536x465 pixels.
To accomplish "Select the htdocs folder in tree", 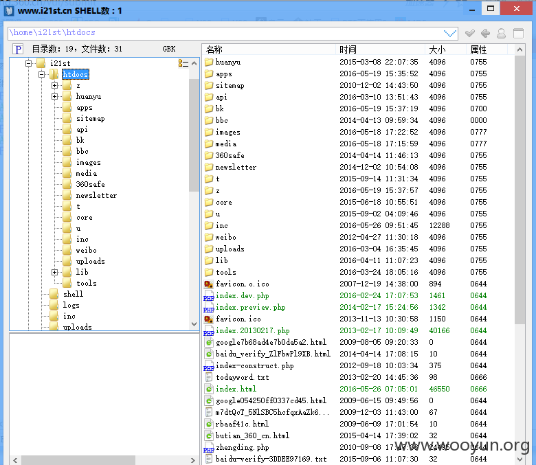I will (x=76, y=74).
